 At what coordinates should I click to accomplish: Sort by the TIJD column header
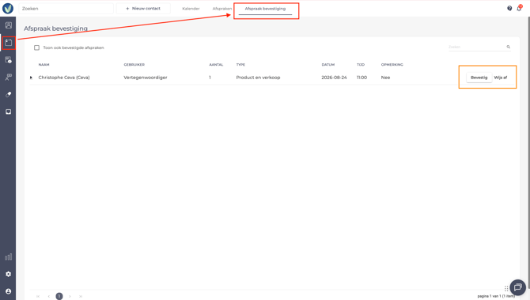click(361, 65)
